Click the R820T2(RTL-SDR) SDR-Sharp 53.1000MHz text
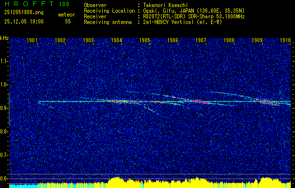The height and width of the screenshot is (188, 295). pyautogui.click(x=194, y=16)
